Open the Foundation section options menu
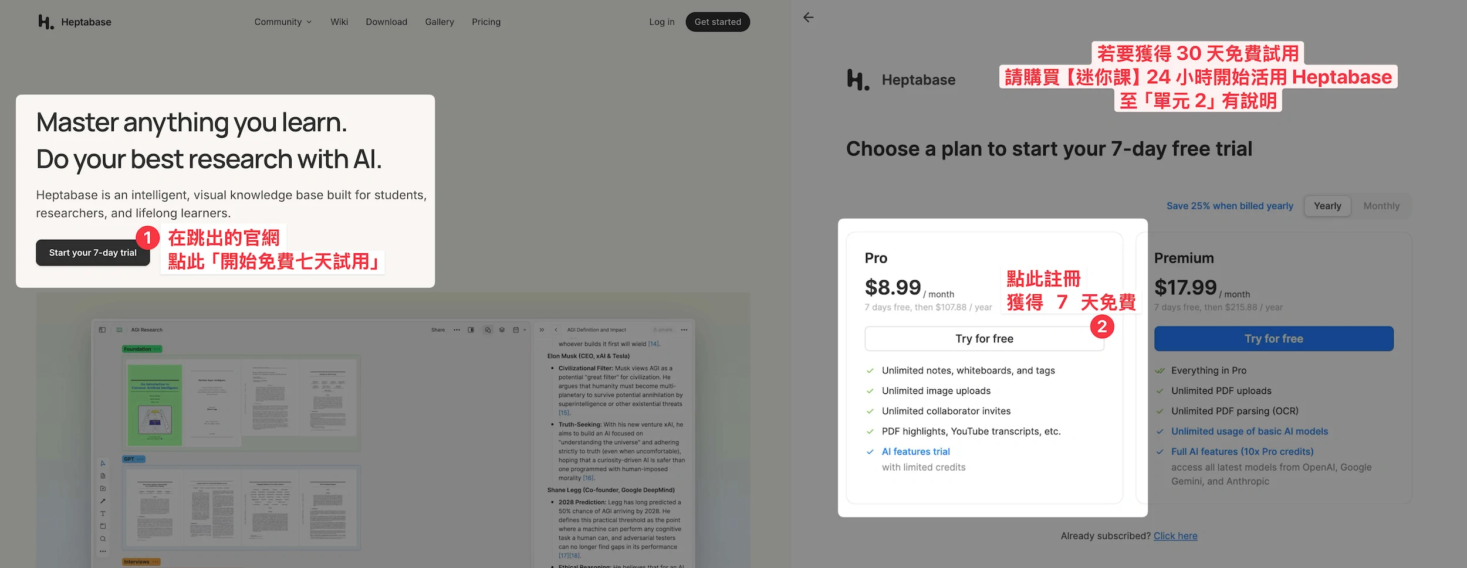This screenshot has height=568, width=1467. [157, 349]
